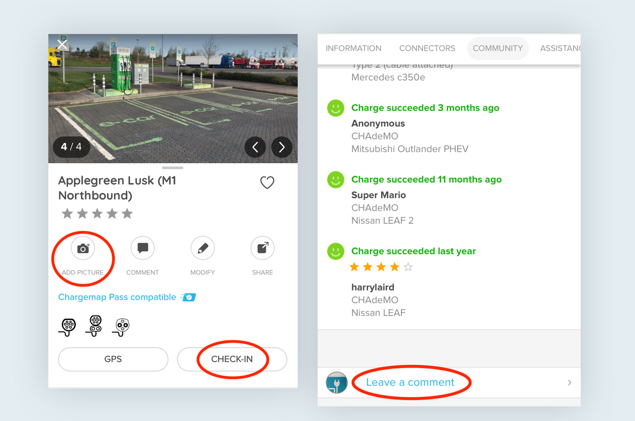Select the third CHAdeMO connector icon

pyautogui.click(x=121, y=327)
